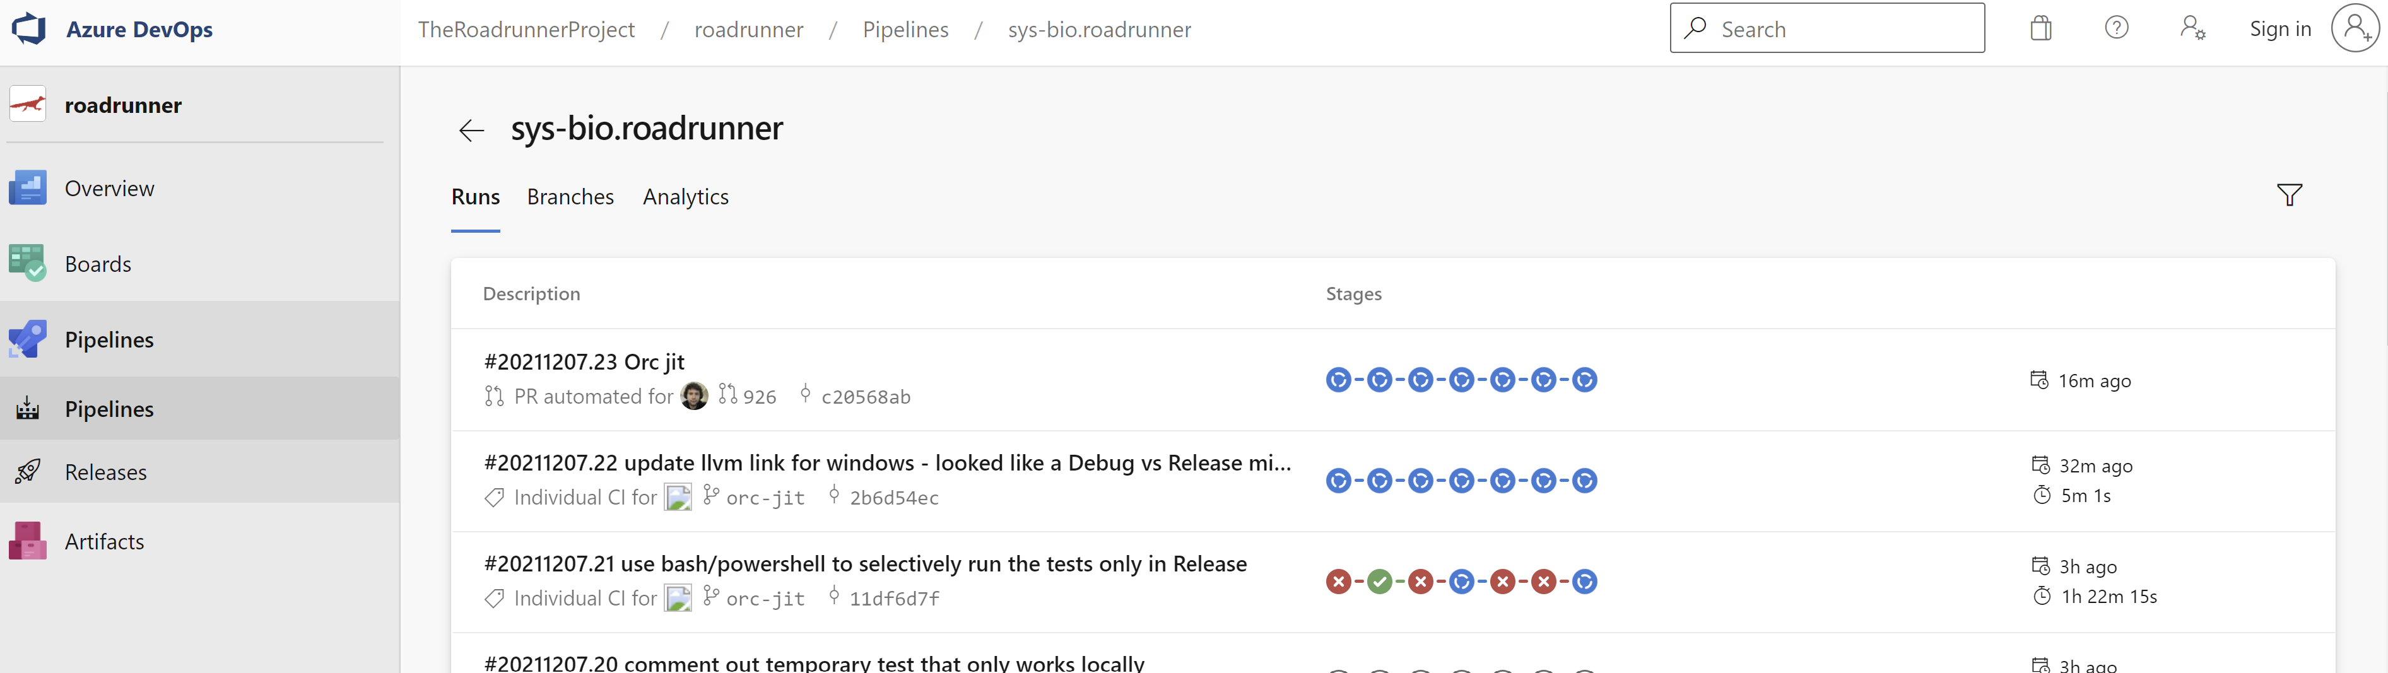This screenshot has width=2388, height=673.
Task: Open TheRoadrunnerProject breadcrumb link
Action: [527, 29]
